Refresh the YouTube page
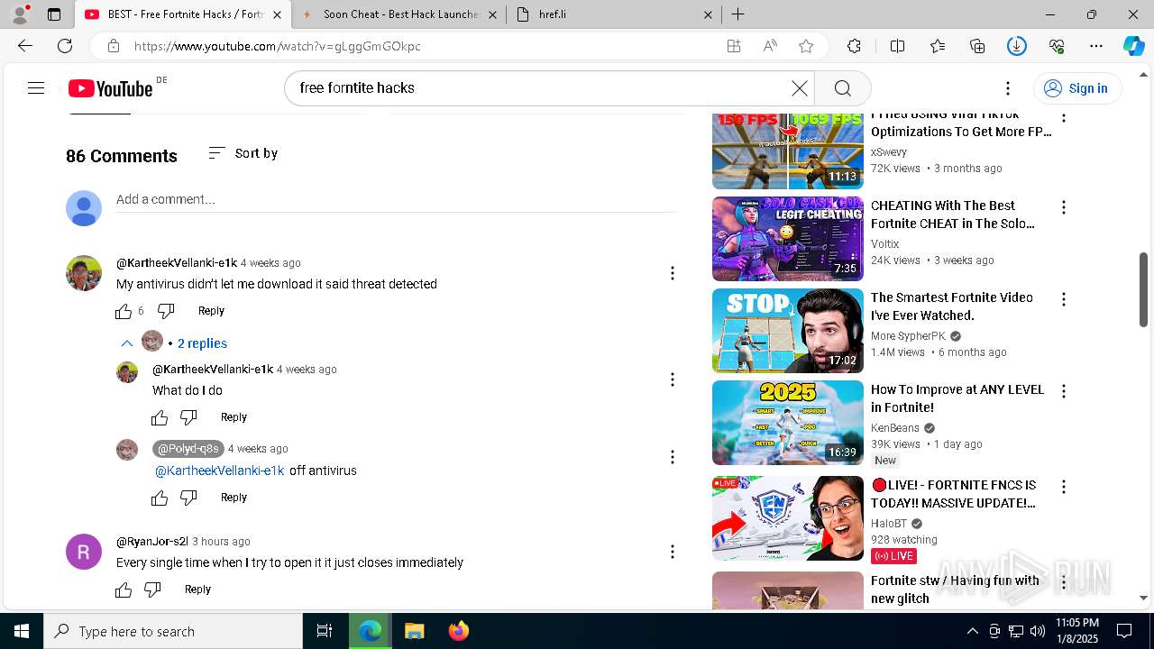The width and height of the screenshot is (1154, 649). pyautogui.click(x=65, y=46)
